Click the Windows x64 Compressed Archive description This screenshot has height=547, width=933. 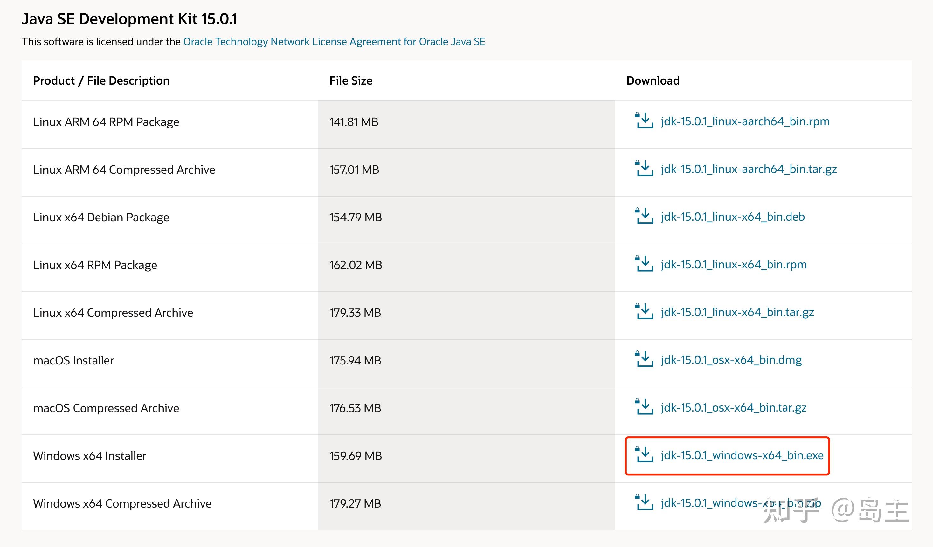[x=122, y=504]
